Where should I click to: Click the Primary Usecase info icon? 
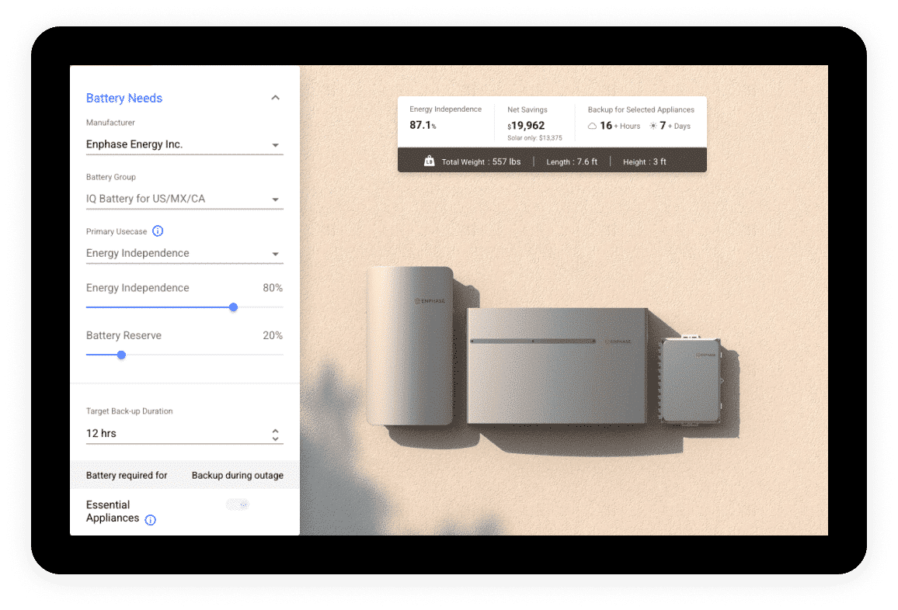pyautogui.click(x=158, y=231)
